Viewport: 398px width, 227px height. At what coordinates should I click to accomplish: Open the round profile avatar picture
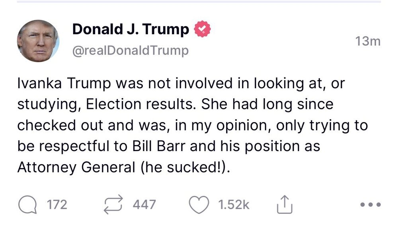tap(38, 41)
